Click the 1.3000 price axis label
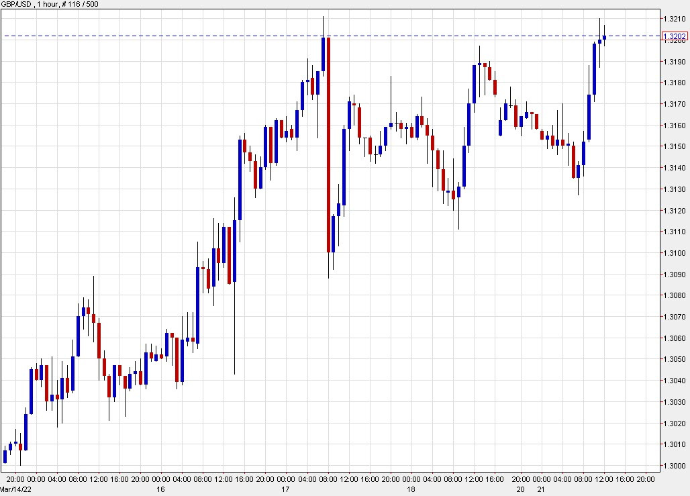 pos(675,466)
